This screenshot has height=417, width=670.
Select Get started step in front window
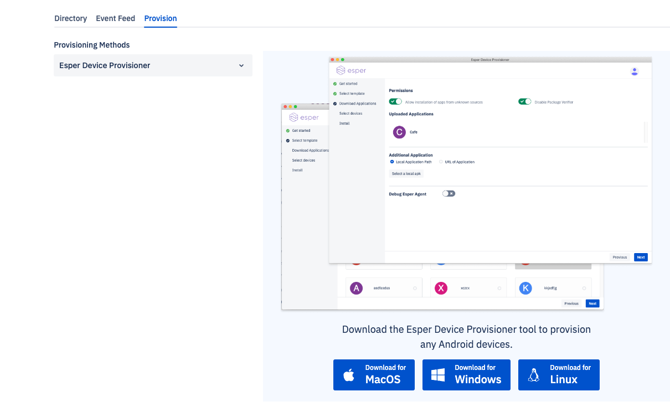tap(348, 84)
